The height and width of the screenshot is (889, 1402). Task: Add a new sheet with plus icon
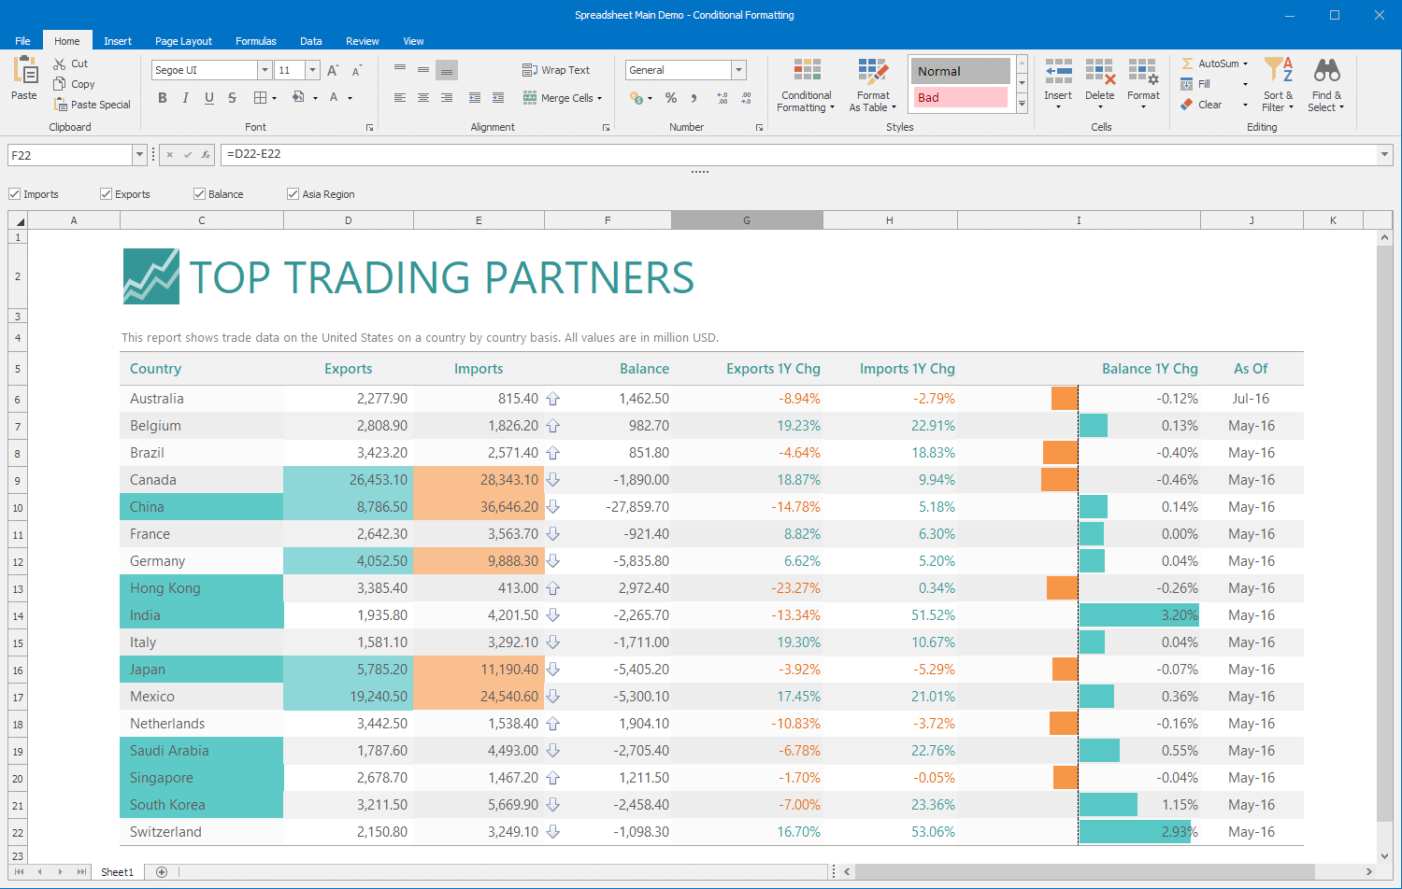[162, 872]
